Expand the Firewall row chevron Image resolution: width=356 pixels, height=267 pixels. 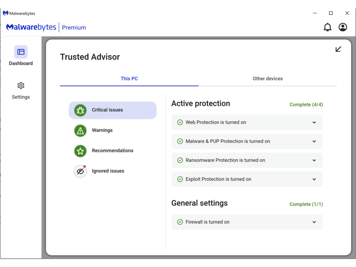coord(314,222)
